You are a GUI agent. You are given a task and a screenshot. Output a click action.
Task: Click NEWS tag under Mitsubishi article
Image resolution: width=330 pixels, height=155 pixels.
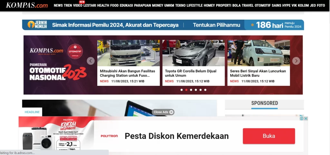(x=104, y=81)
